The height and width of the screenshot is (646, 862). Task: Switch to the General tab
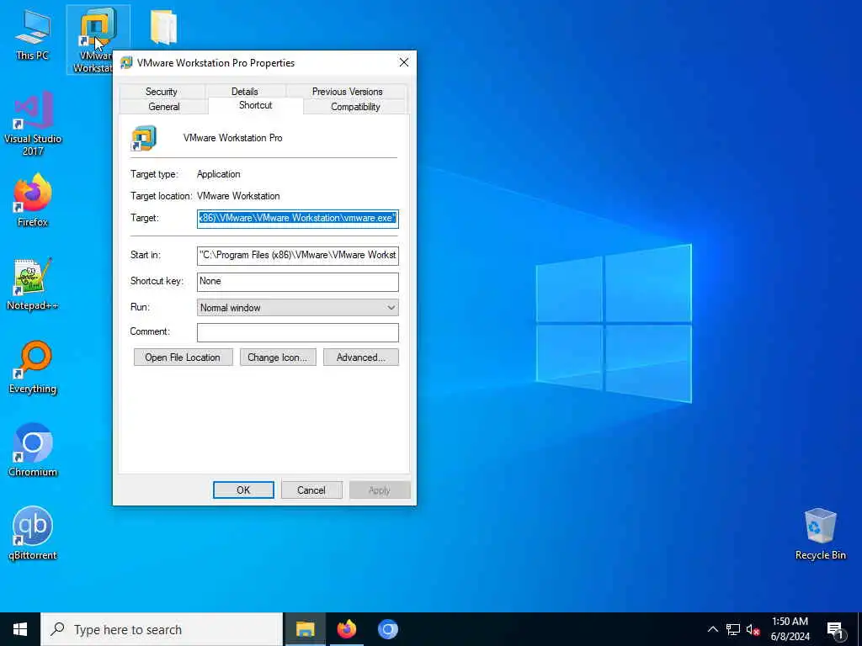pos(164,107)
